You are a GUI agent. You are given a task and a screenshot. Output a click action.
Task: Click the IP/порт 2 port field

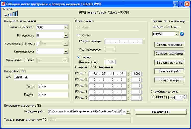tap(136, 80)
